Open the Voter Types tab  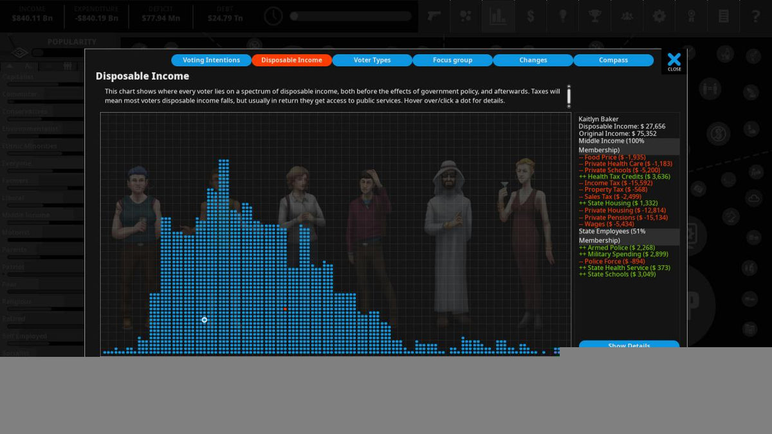tap(372, 60)
